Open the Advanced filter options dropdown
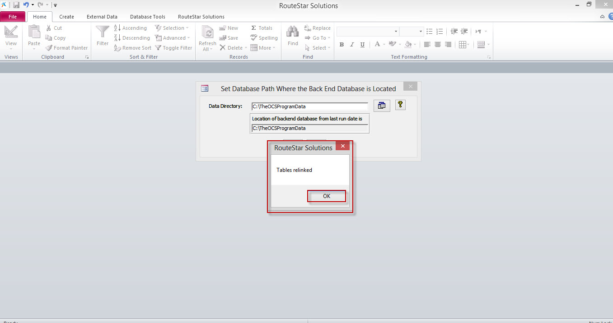The image size is (613, 323). tap(173, 38)
